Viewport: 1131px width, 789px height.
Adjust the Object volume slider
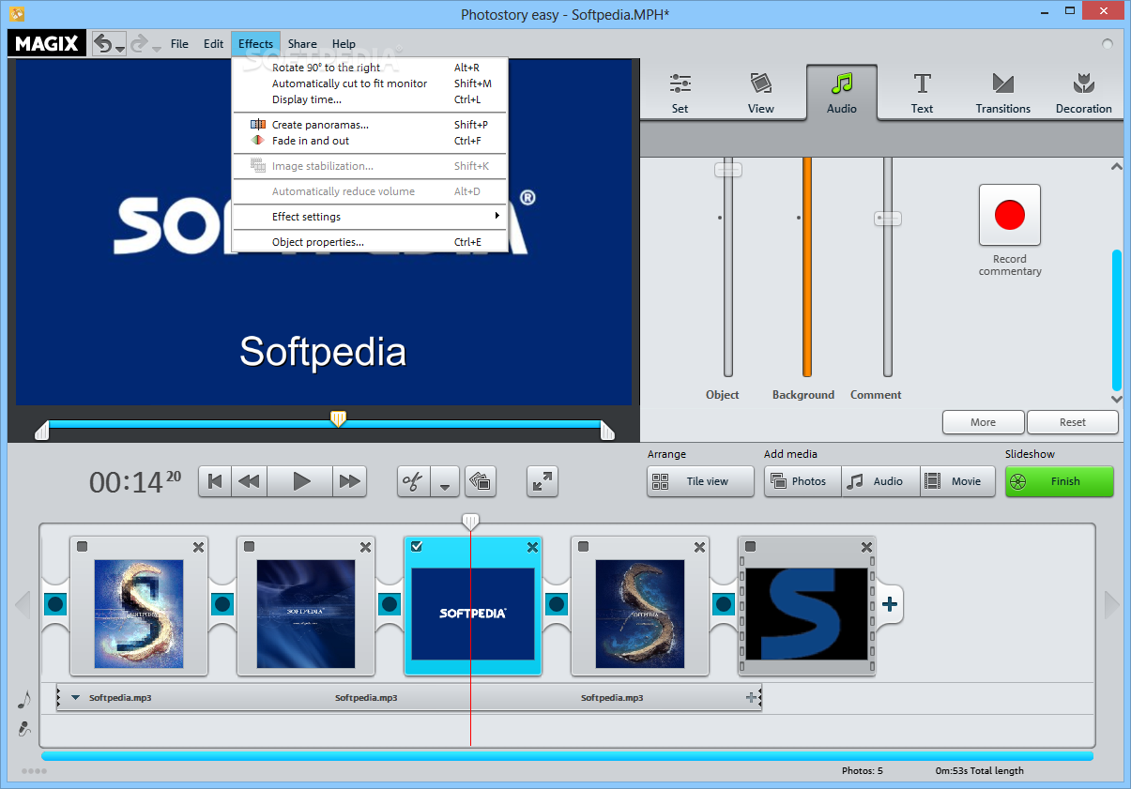tap(727, 170)
